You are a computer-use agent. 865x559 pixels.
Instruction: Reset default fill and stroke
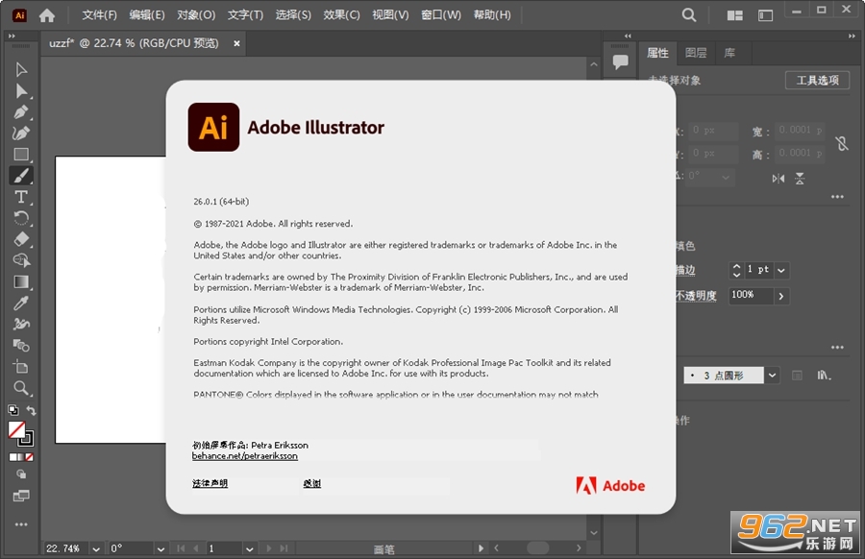coord(12,409)
